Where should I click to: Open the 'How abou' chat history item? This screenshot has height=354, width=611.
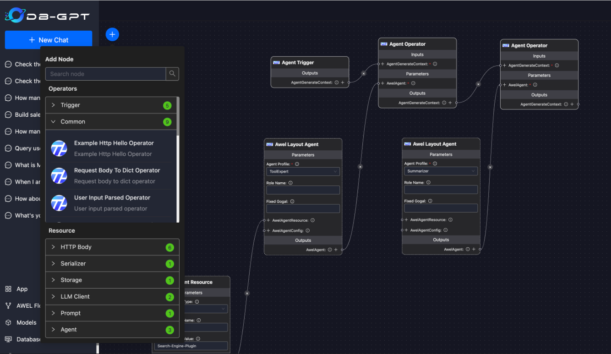pyautogui.click(x=22, y=199)
